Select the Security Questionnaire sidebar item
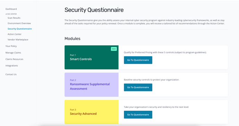Image resolution: width=239 pixels, height=126 pixels. coord(20,29)
